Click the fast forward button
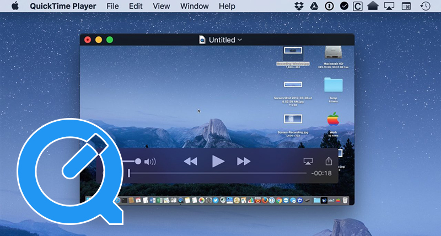Screen dimensions: 441x236 244,162
